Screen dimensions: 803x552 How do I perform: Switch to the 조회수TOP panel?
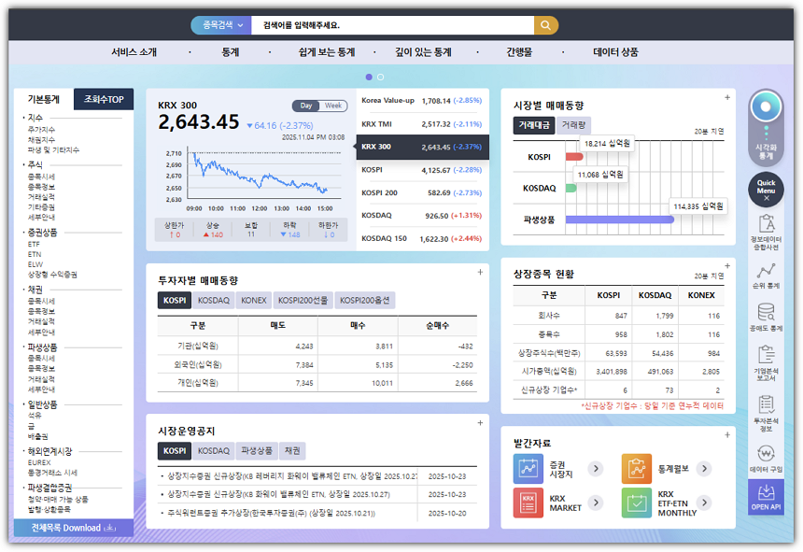(x=105, y=99)
